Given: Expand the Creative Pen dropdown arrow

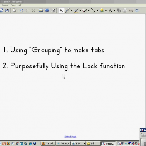Looking at the screenshot, I should coord(80,11).
